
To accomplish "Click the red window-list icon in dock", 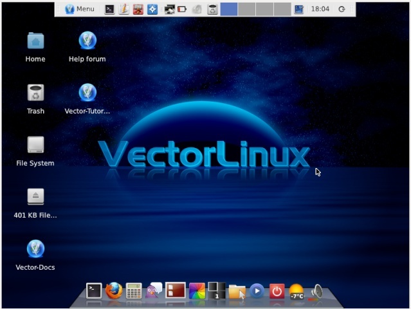I will 176,290.
